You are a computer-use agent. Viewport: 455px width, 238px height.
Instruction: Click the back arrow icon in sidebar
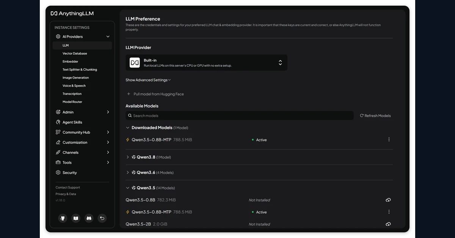(102, 218)
